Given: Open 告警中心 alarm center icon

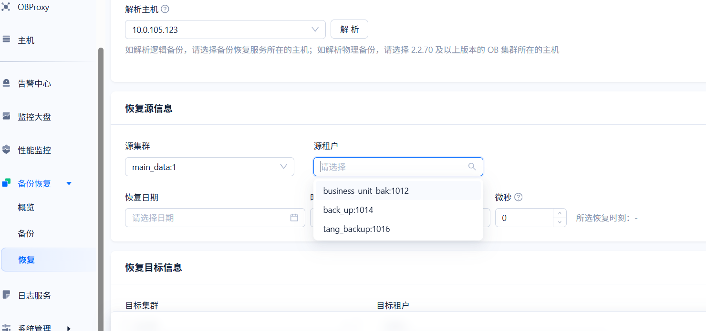Looking at the screenshot, I should coord(6,83).
